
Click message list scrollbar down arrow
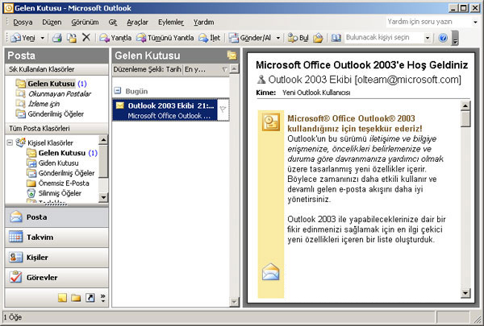[234, 302]
